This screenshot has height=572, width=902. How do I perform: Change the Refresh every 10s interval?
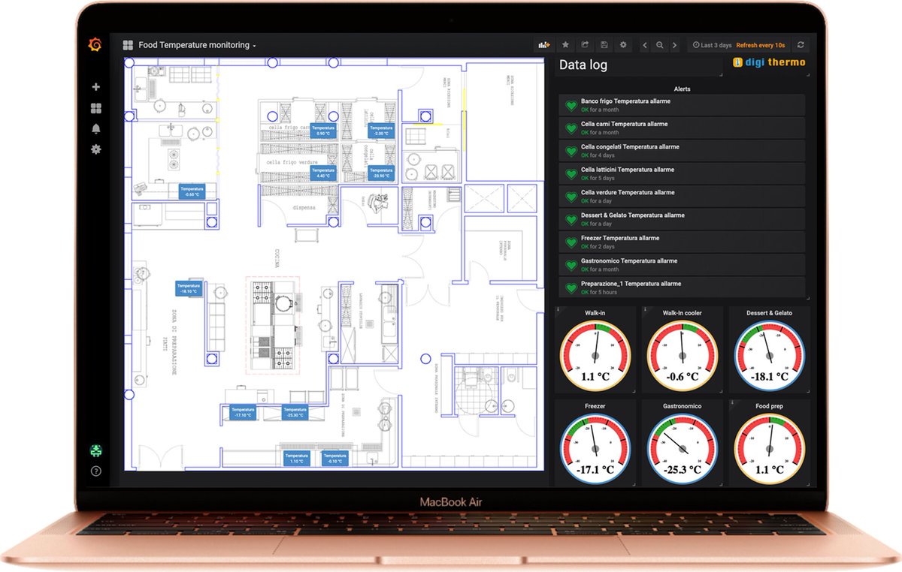point(761,44)
